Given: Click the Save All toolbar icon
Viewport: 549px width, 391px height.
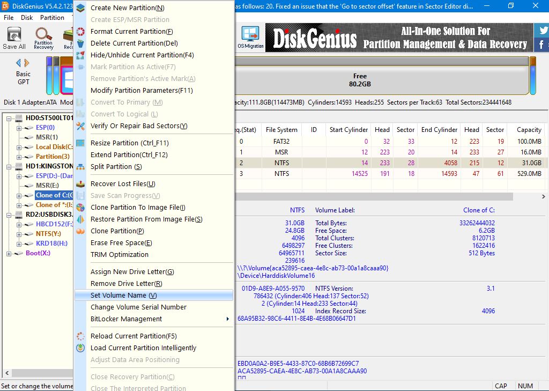Looking at the screenshot, I should click(14, 38).
